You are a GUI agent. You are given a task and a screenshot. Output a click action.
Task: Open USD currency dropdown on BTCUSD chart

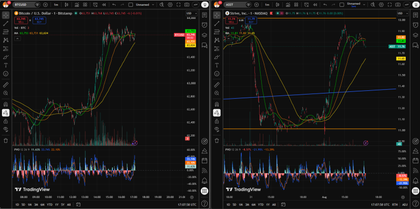191,13
